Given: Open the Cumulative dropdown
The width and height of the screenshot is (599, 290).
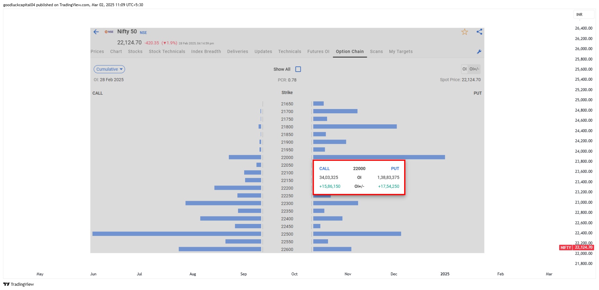Looking at the screenshot, I should coord(109,69).
